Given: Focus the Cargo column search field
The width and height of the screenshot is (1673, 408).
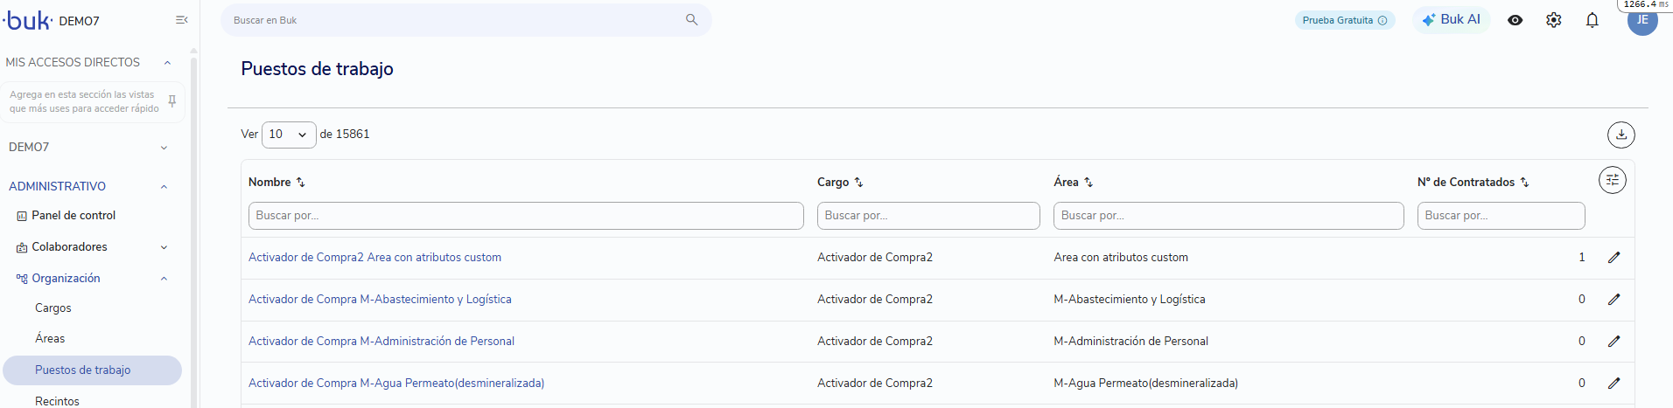Looking at the screenshot, I should (928, 216).
